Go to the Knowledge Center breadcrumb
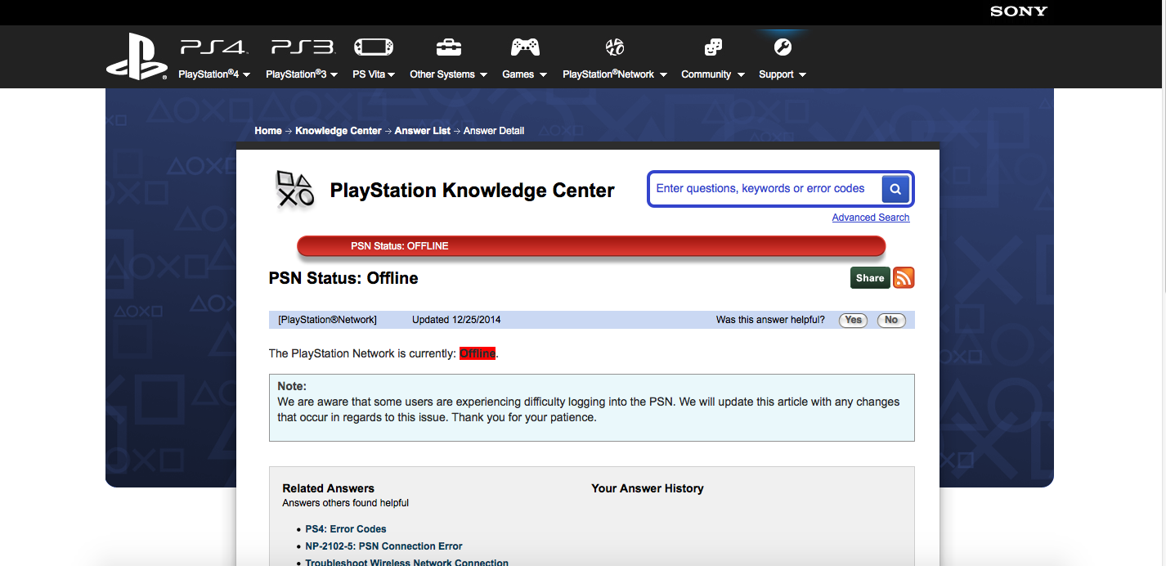1166x566 pixels. click(338, 130)
